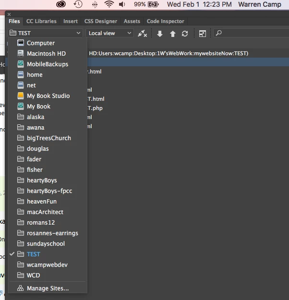Select the douglas site
This screenshot has height=300, width=289.
tap(48, 148)
